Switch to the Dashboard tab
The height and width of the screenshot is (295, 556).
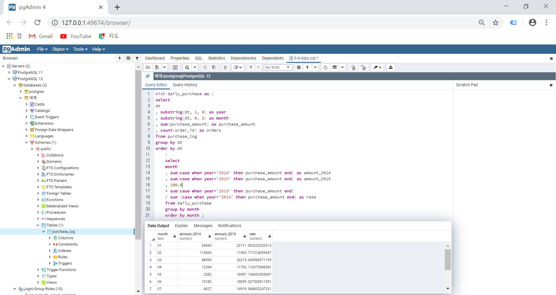tap(155, 58)
